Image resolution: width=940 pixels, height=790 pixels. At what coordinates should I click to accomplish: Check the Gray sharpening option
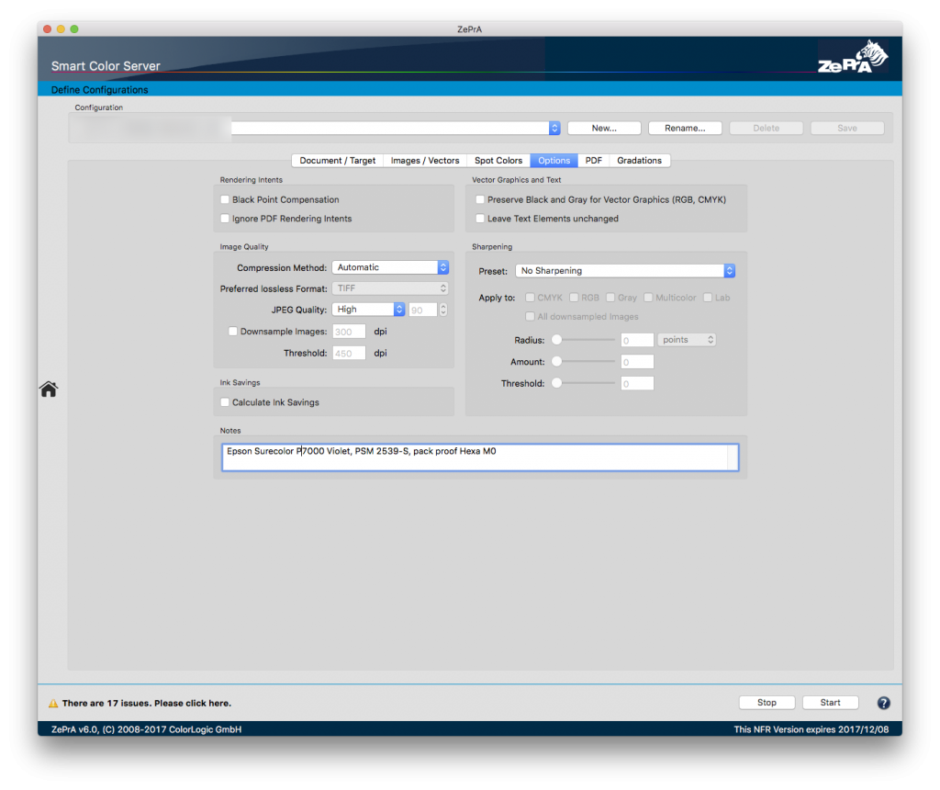click(x=610, y=298)
